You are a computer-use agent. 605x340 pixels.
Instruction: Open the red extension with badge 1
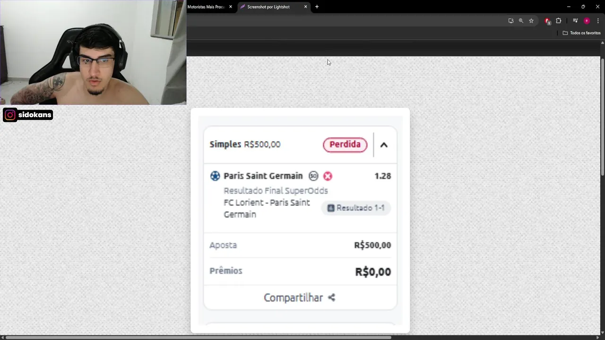pos(547,21)
